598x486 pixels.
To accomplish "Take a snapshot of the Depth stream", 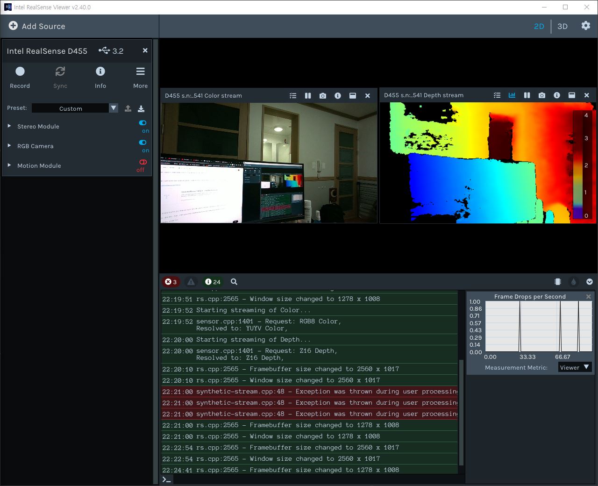I will click(542, 95).
